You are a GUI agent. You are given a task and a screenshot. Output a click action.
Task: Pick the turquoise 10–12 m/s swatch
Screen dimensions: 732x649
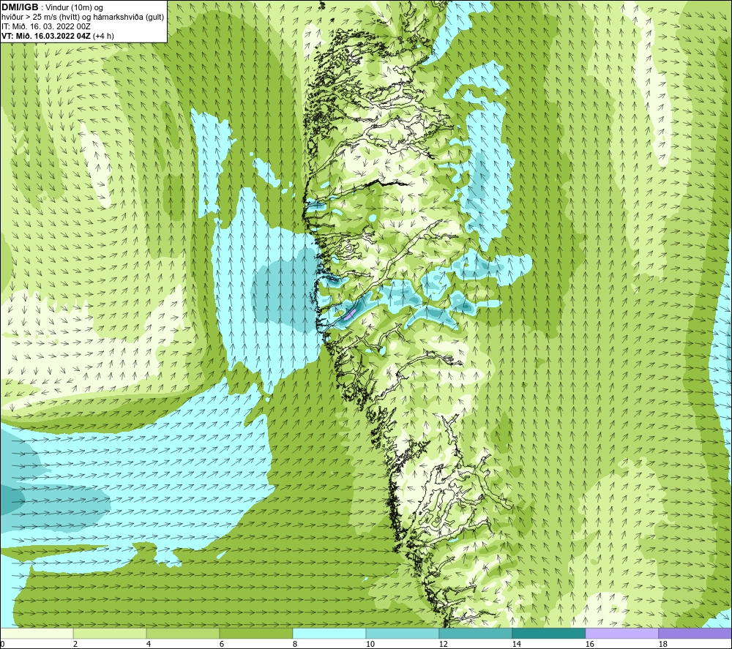tap(403, 633)
